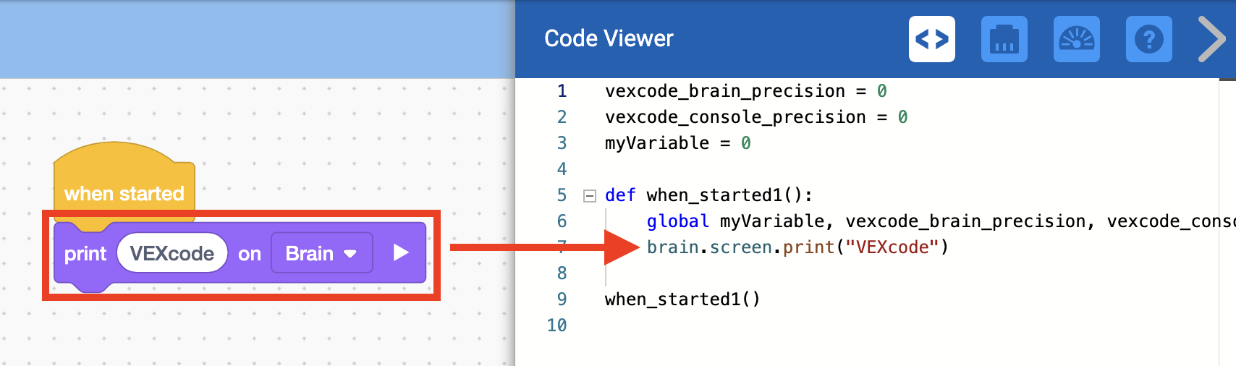Click line number 1 in code gutter
Screen dimensions: 1236x366
(x=562, y=91)
